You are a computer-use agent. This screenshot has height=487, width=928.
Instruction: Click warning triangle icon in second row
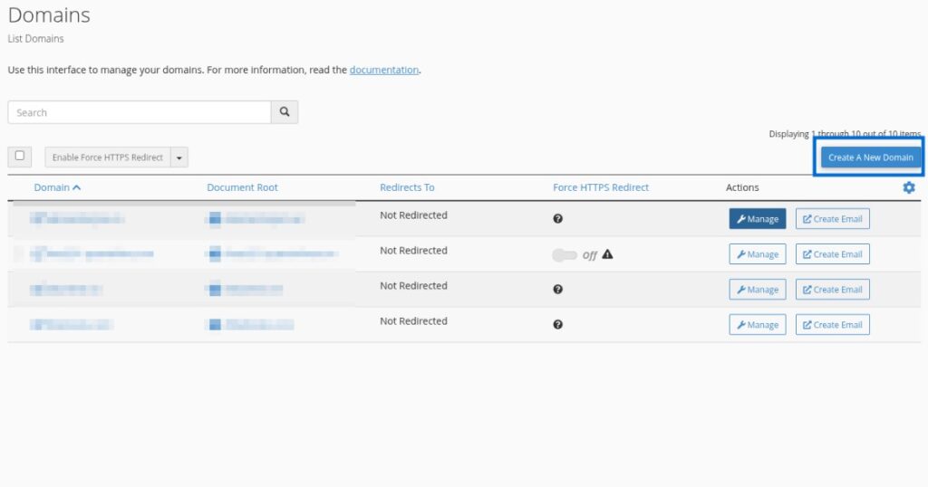(607, 254)
